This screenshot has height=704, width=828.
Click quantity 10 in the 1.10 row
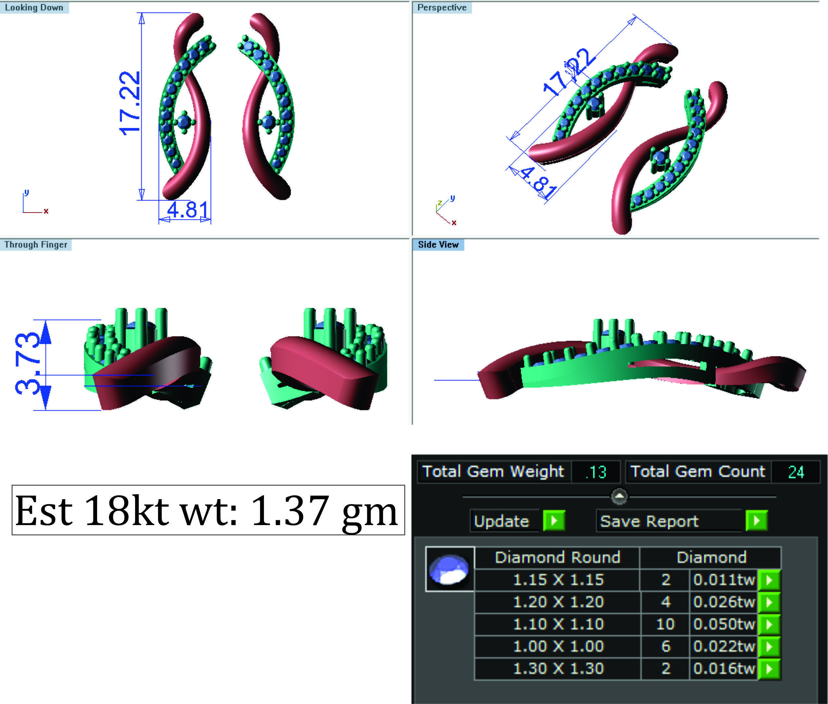666,624
